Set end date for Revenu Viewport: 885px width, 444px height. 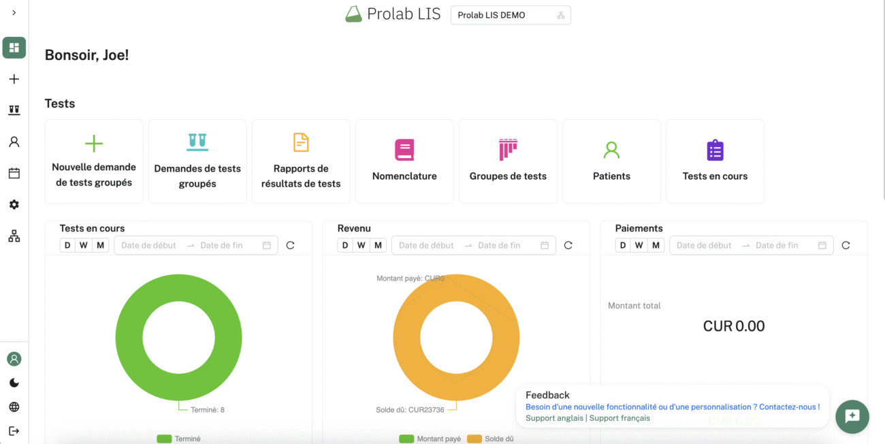[499, 245]
